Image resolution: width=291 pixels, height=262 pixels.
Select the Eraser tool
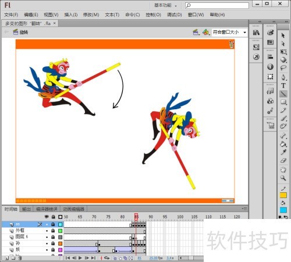tap(283, 160)
